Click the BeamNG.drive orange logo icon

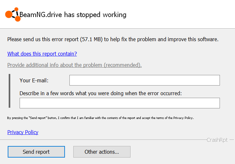click(13, 14)
